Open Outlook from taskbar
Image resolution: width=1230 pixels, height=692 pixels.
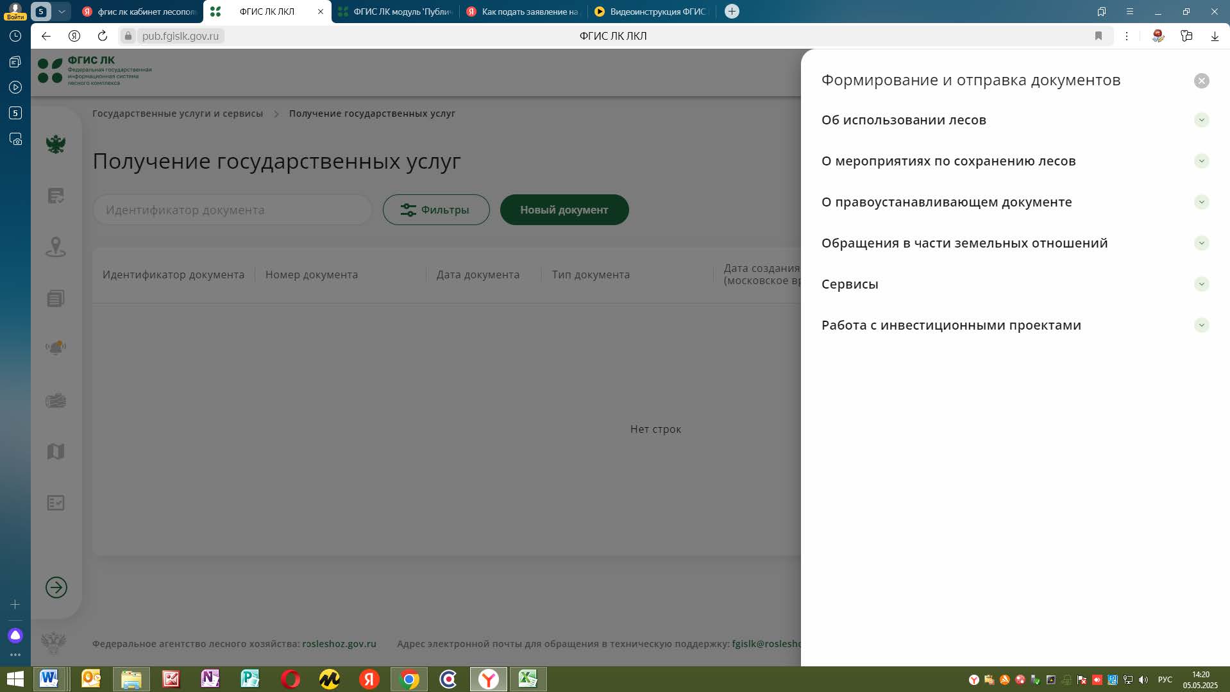coord(91,679)
